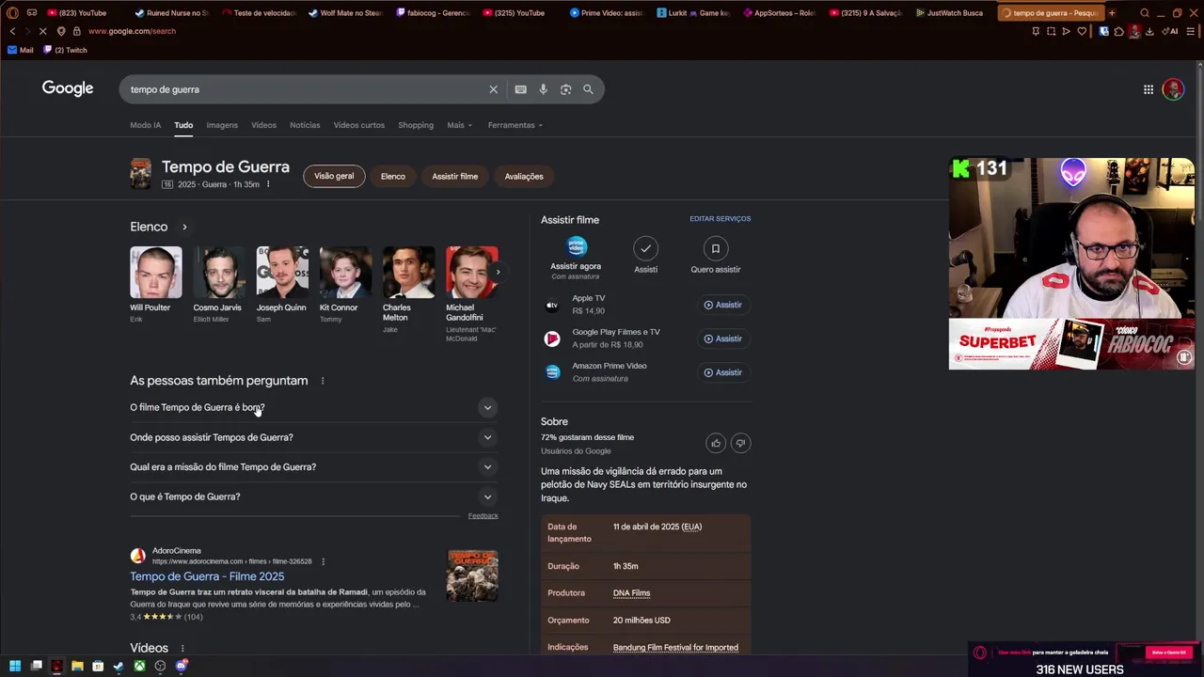Viewport: 1204px width, 677px height.
Task: Open the more options dots beside the movie title
Action: (268, 184)
